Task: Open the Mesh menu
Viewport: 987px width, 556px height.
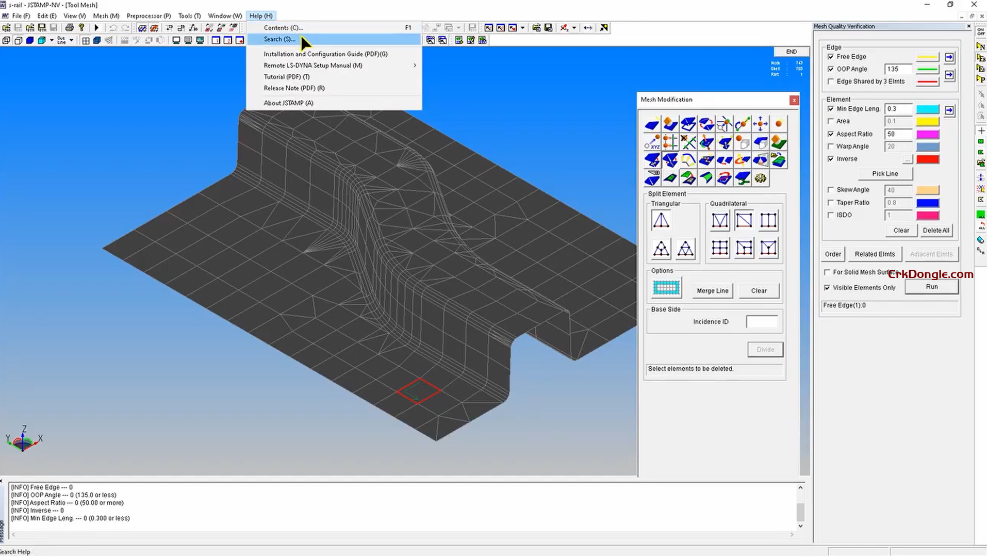Action: (105, 15)
